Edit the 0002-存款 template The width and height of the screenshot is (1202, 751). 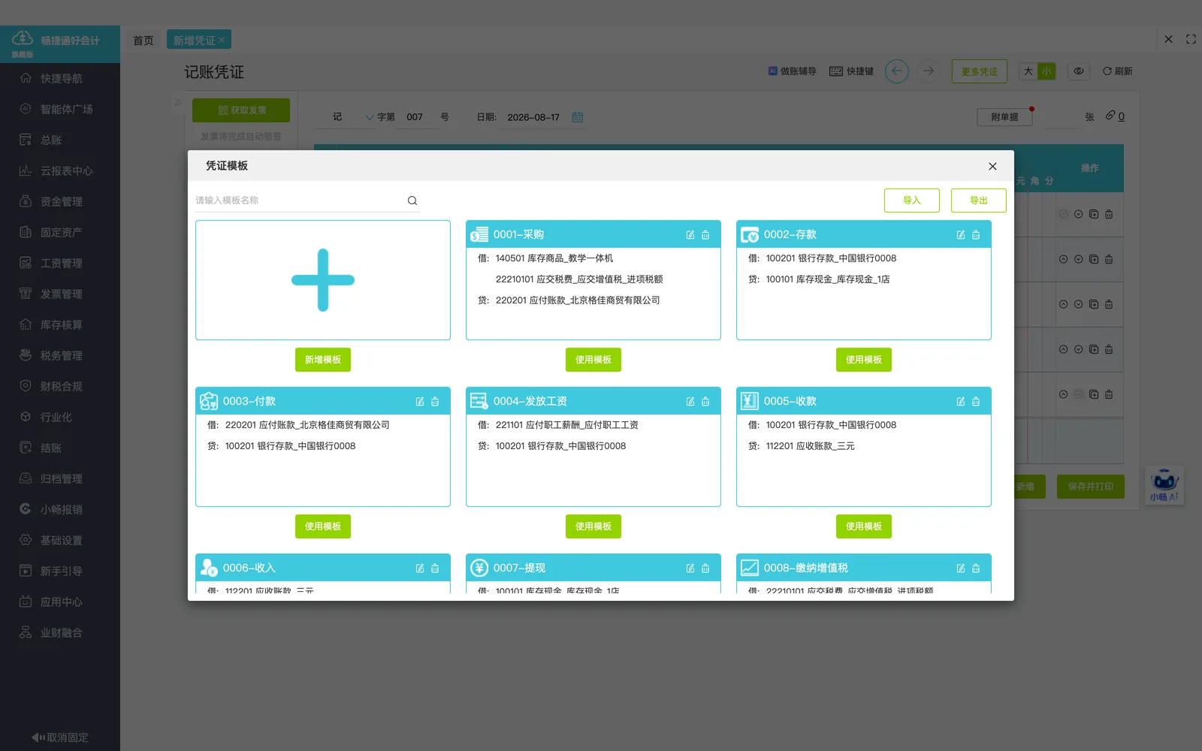[961, 235]
